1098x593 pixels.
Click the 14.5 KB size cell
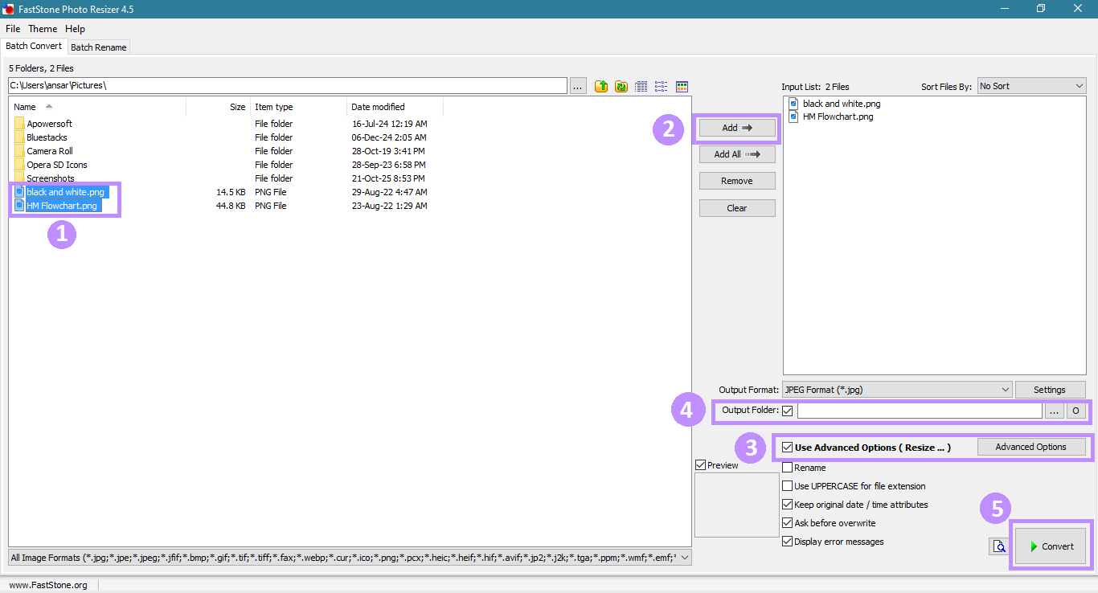[231, 192]
